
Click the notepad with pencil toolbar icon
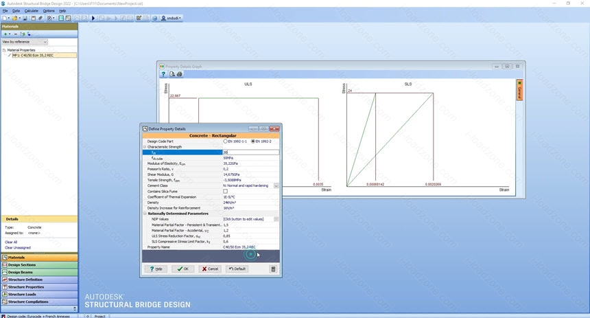point(139,18)
